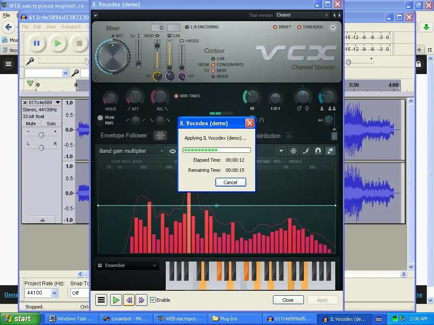Open Windows Start menu
Image resolution: width=434 pixels, height=325 pixels.
(20, 319)
